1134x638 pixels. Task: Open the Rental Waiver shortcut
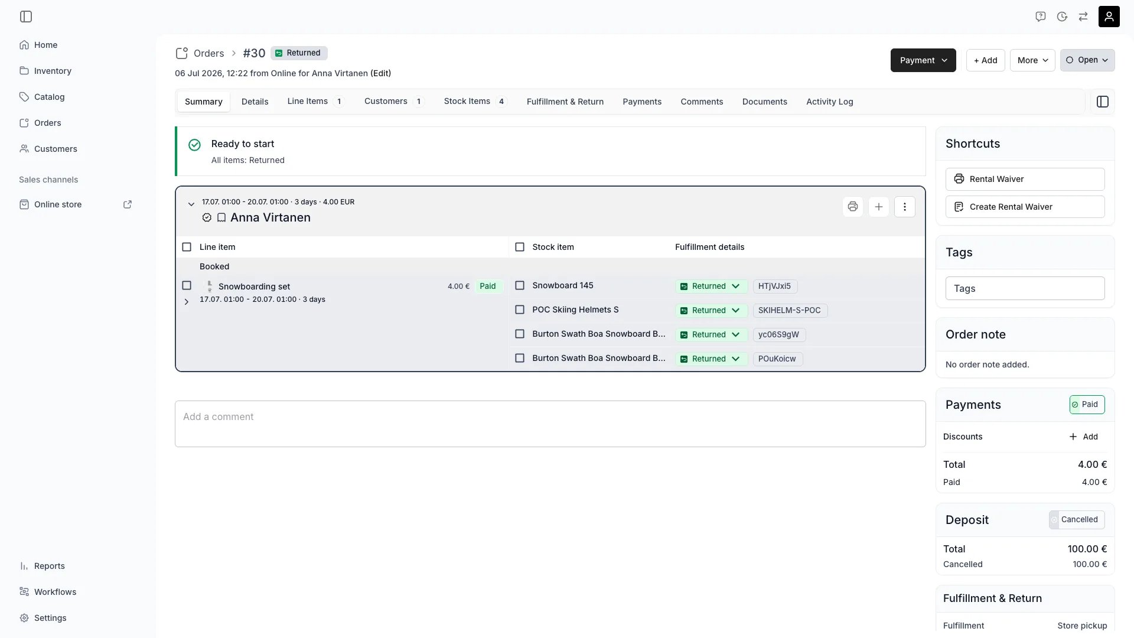coord(1025,179)
